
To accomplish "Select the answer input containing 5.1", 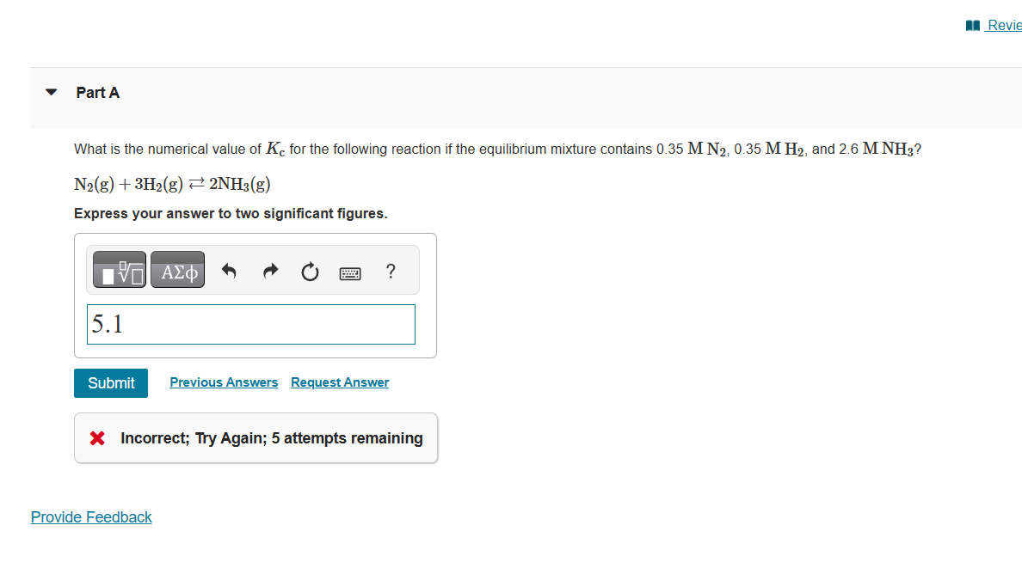I will tap(250, 324).
